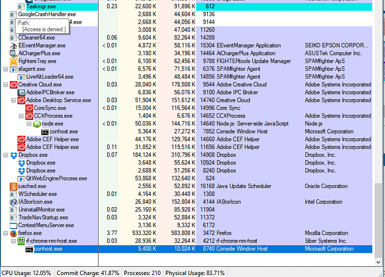Click the jusched.exe Java icon

pos(13,186)
